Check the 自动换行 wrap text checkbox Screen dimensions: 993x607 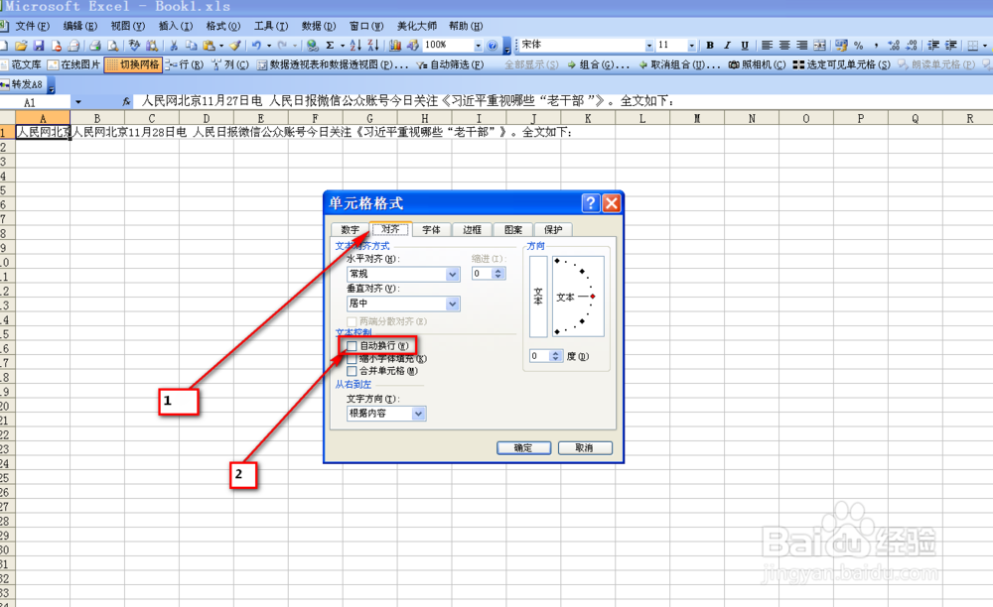(352, 346)
